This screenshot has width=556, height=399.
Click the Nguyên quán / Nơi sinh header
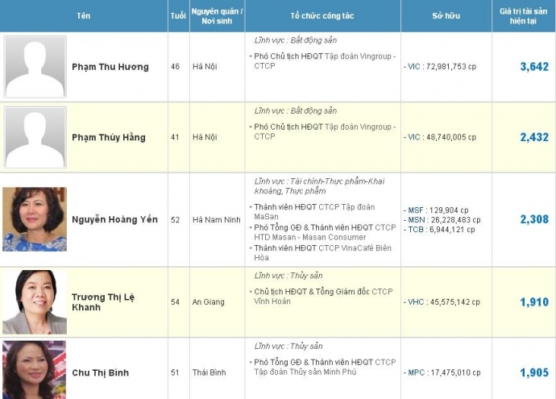[x=217, y=16]
